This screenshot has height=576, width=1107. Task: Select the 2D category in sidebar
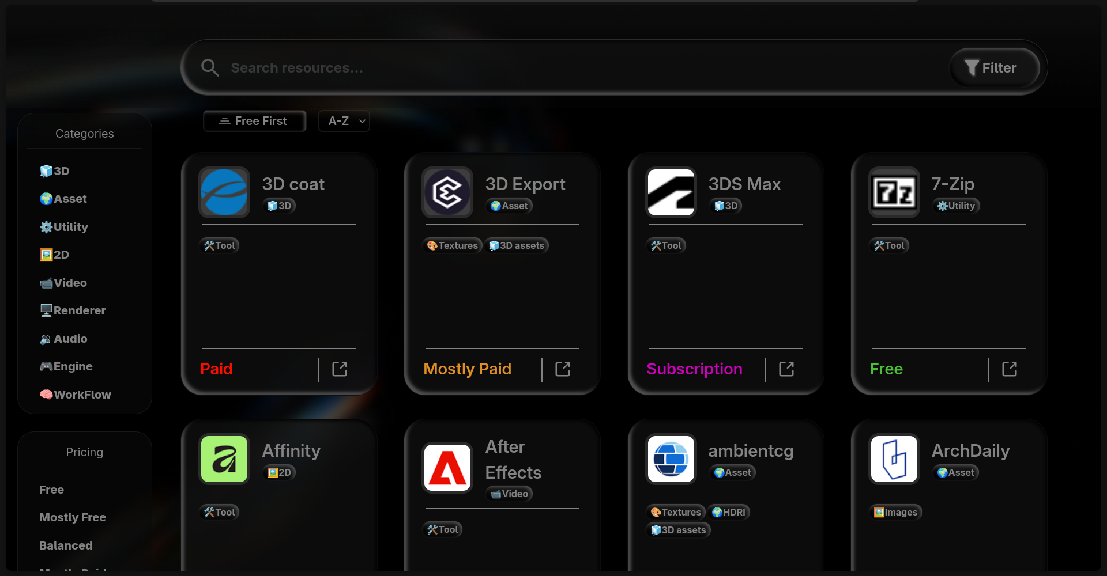click(55, 255)
